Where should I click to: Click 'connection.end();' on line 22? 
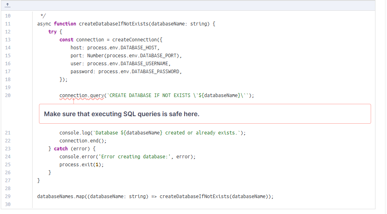(x=83, y=141)
